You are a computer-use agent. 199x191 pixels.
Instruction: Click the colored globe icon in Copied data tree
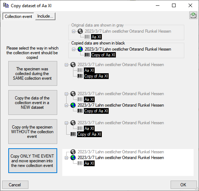coord(80,49)
